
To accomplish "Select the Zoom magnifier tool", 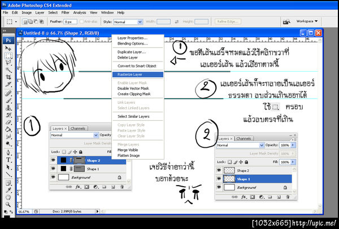I will point(8,204).
